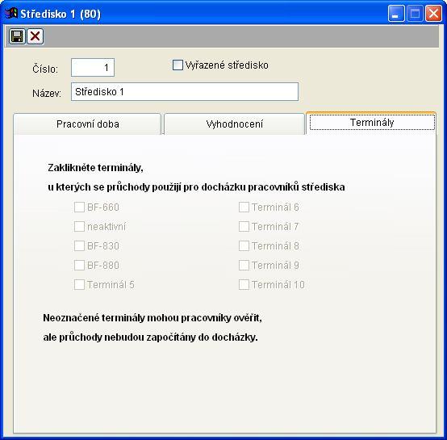Click into the Číslo number field

point(93,68)
